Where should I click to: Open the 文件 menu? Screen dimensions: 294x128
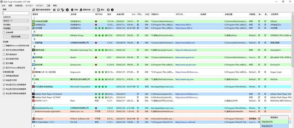4,6
